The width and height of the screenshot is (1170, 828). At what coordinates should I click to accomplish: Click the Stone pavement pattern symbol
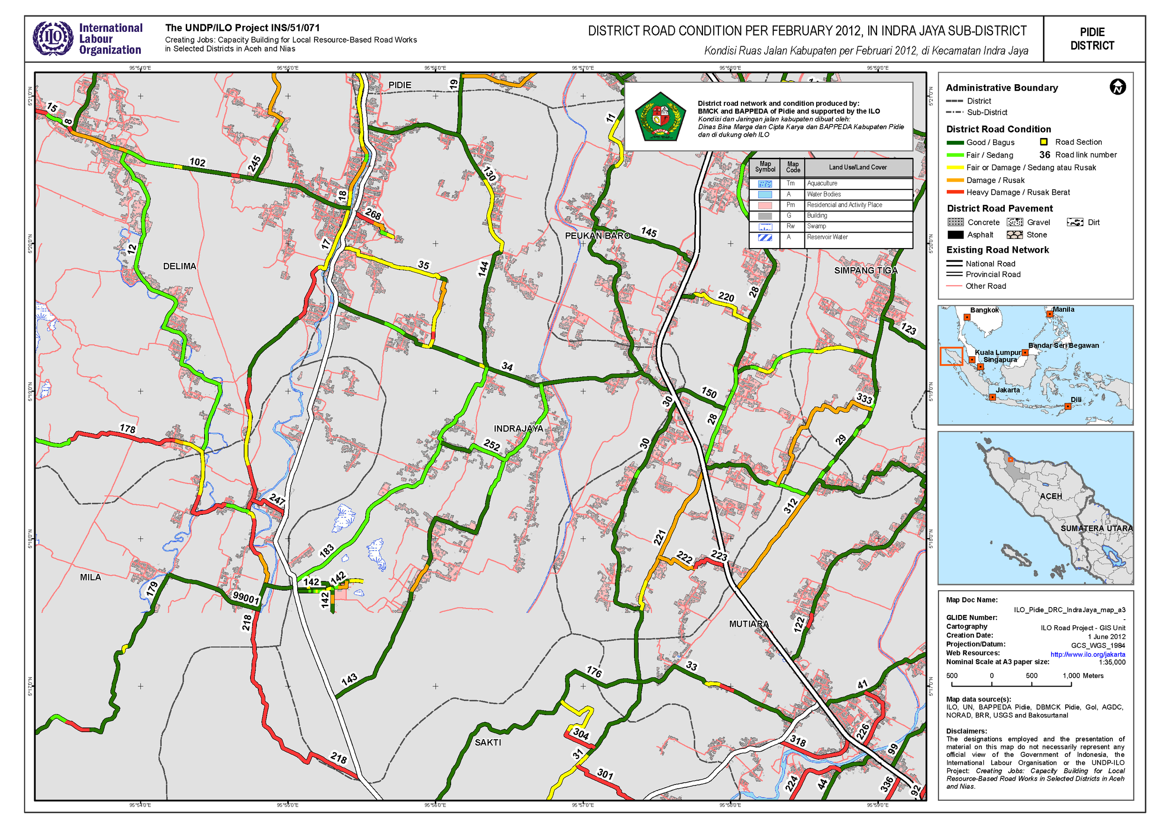click(x=1014, y=235)
